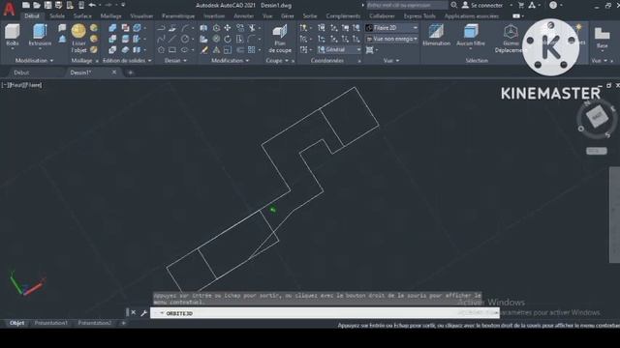This screenshot has height=348, width=620.
Task: Click the Gizmo Déplacement icon
Action: click(x=511, y=32)
